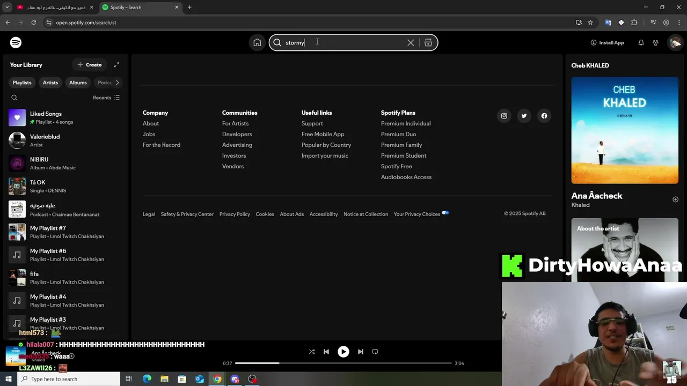The image size is (687, 386).
Task: Open About the artist card
Action: point(625,249)
